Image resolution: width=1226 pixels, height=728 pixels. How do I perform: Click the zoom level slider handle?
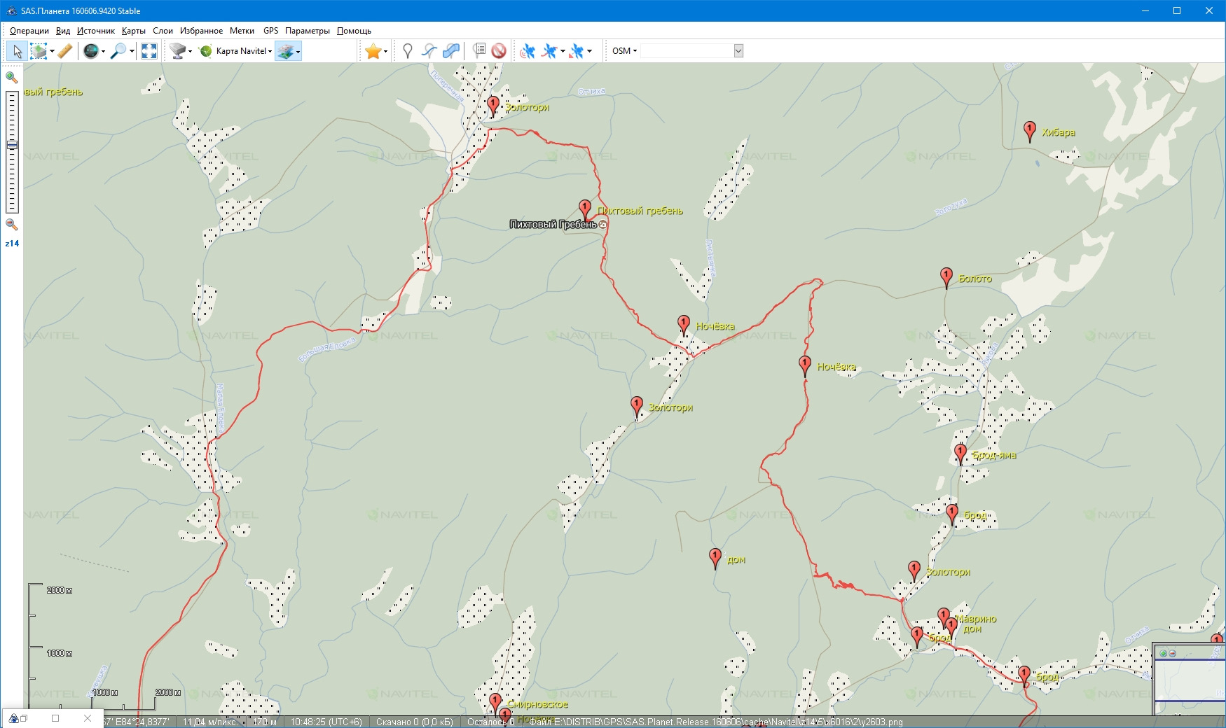coord(11,145)
